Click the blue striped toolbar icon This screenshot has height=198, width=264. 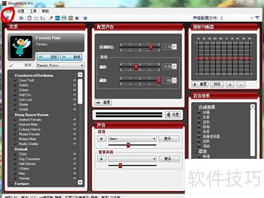[58, 18]
